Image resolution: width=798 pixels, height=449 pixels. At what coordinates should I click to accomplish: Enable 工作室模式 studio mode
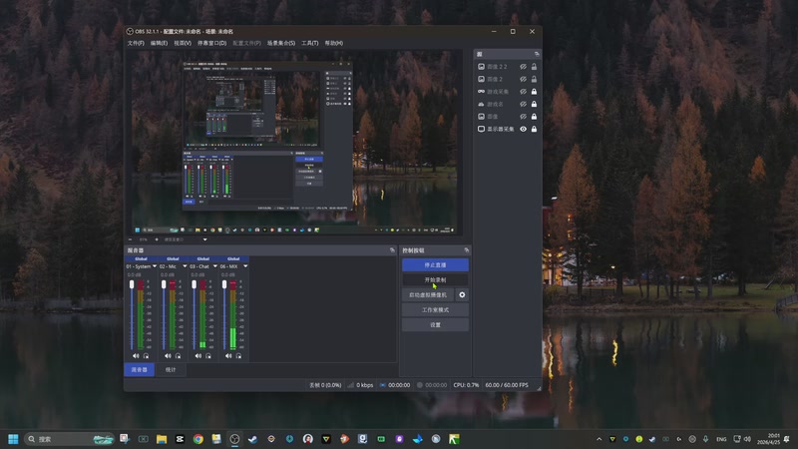coord(435,309)
